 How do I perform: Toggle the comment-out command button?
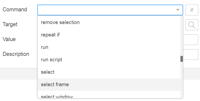click(x=192, y=10)
